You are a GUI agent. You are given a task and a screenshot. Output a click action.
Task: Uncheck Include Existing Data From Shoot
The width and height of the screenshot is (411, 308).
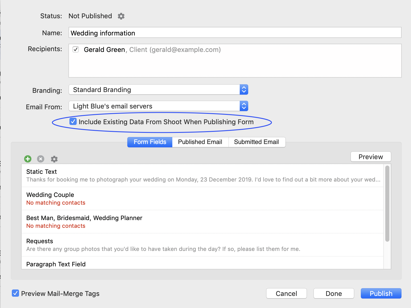[73, 122]
